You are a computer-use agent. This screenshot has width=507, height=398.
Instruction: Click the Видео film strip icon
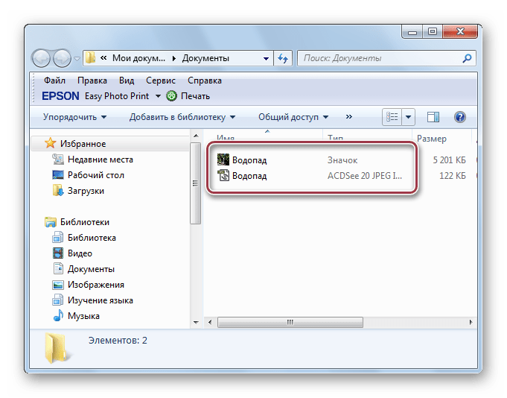[x=58, y=253]
